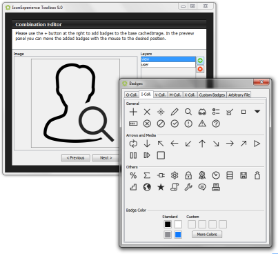Switch to the I-Coll. tab

pyautogui.click(x=146, y=95)
